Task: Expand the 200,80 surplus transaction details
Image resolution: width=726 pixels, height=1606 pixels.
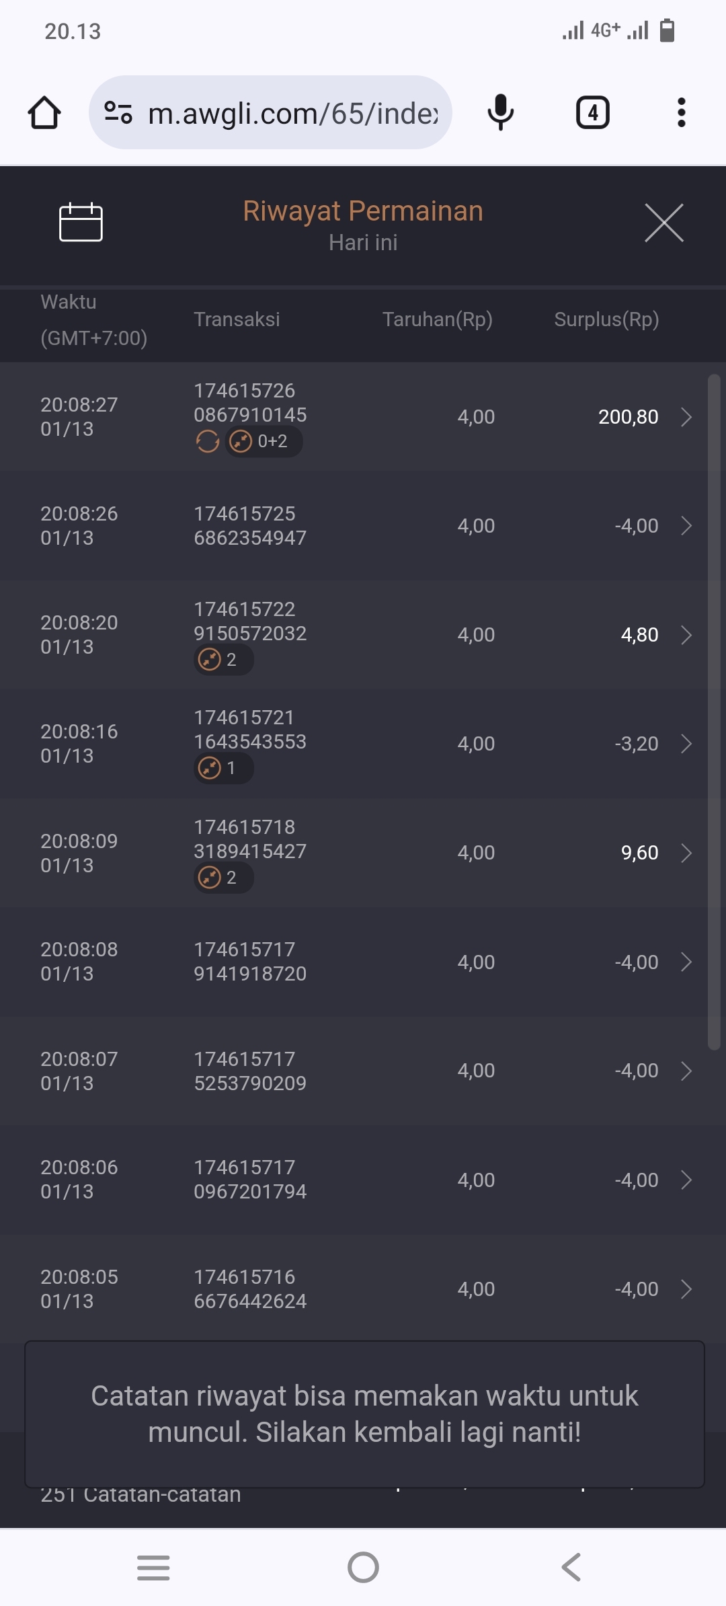Action: coord(686,417)
